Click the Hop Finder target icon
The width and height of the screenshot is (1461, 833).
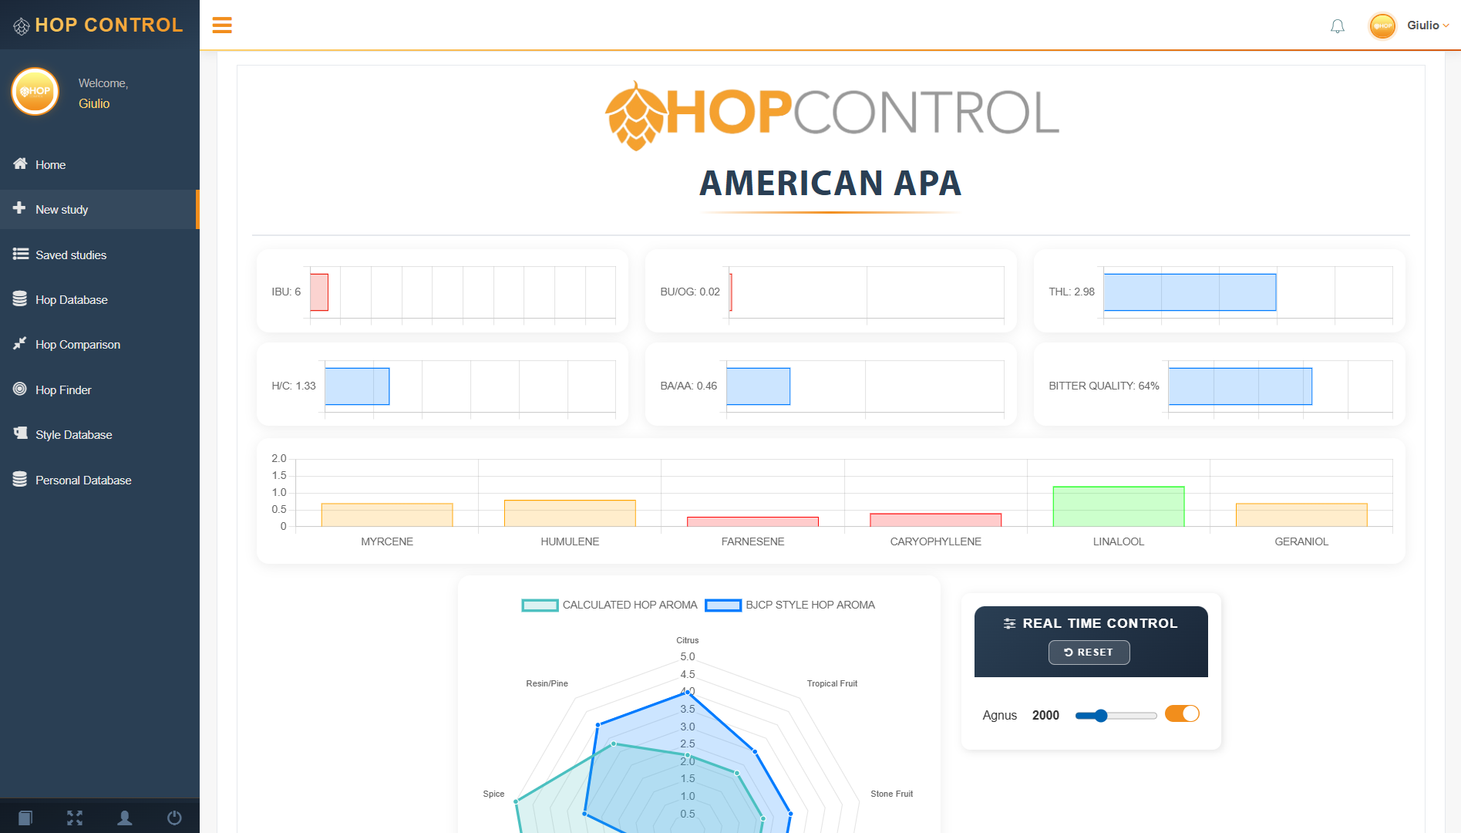[20, 389]
